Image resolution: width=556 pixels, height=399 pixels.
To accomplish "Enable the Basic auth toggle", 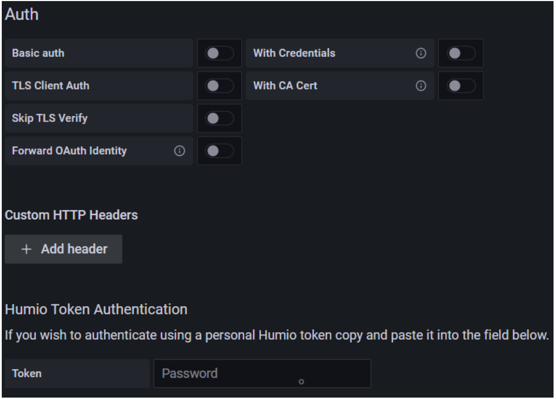I will pyautogui.click(x=219, y=53).
